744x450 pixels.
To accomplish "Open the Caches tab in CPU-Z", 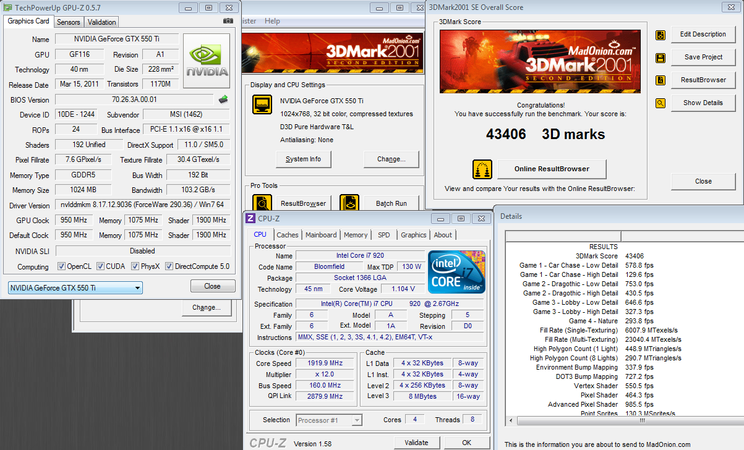I will [288, 235].
